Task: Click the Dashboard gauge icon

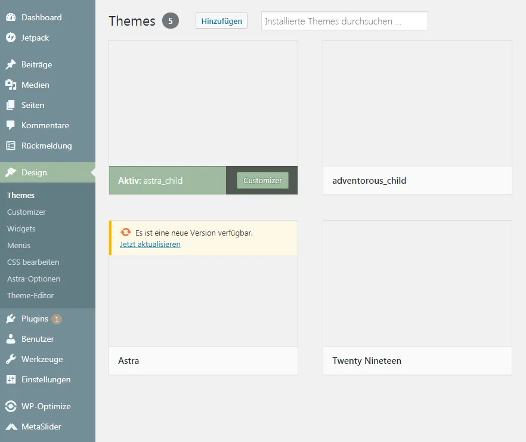Action: pyautogui.click(x=11, y=17)
